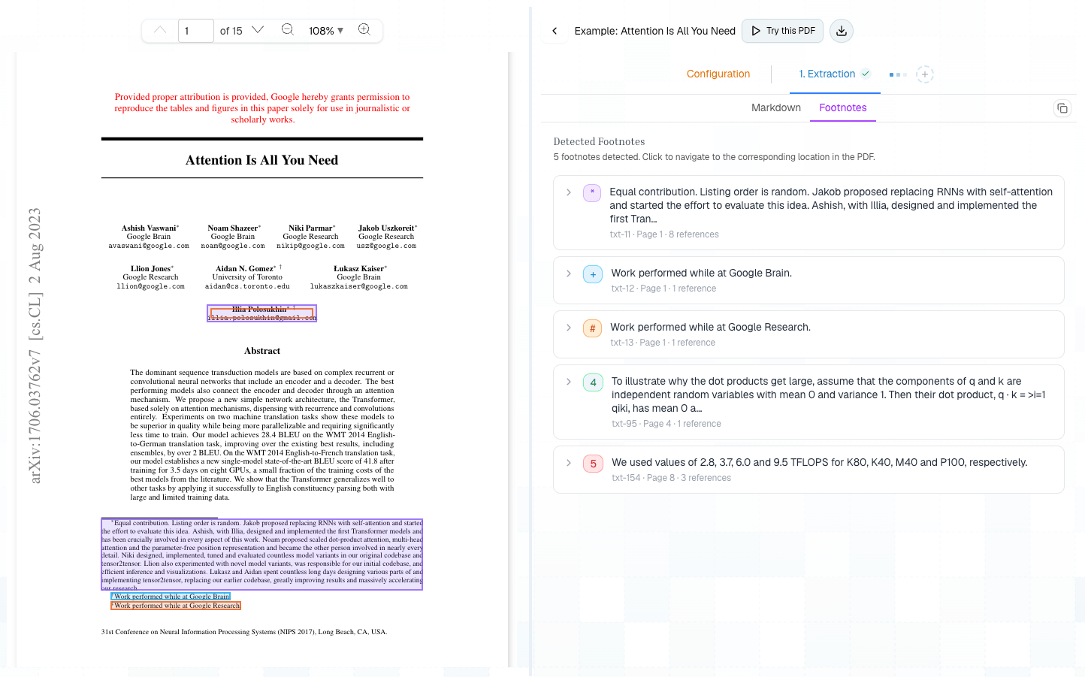Expand the Google Research footnote
Viewport: 1085px width, 677px height.
(569, 328)
